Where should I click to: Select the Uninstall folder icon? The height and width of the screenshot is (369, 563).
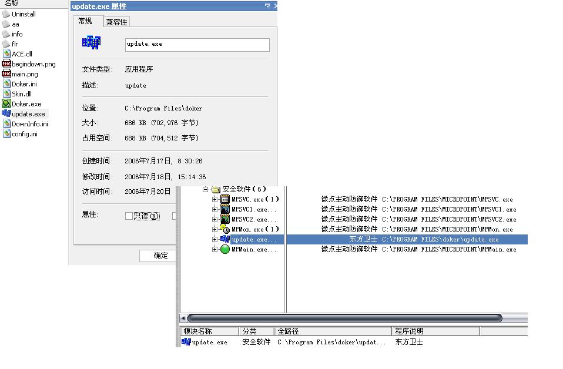pyautogui.click(x=6, y=14)
